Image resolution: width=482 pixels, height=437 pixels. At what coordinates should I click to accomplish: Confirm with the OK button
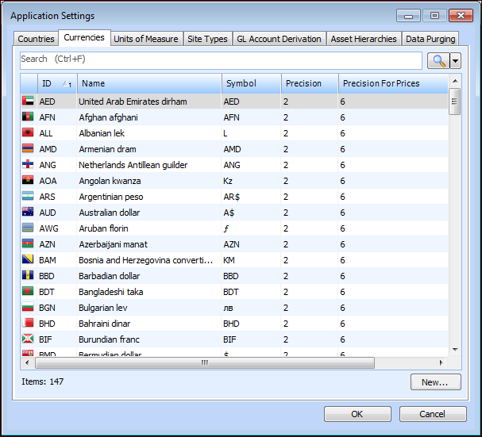click(x=357, y=414)
